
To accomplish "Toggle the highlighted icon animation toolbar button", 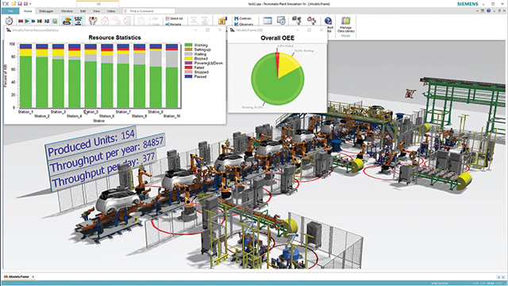I will pos(78,21).
